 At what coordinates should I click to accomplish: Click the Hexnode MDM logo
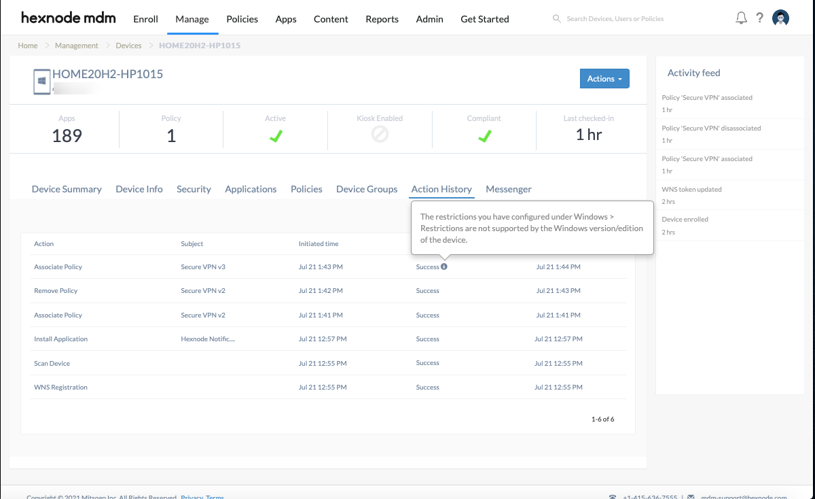tap(68, 18)
